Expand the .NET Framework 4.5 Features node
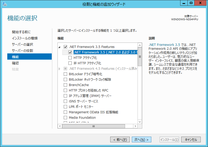The height and width of the screenshot is (147, 208). click(60, 69)
